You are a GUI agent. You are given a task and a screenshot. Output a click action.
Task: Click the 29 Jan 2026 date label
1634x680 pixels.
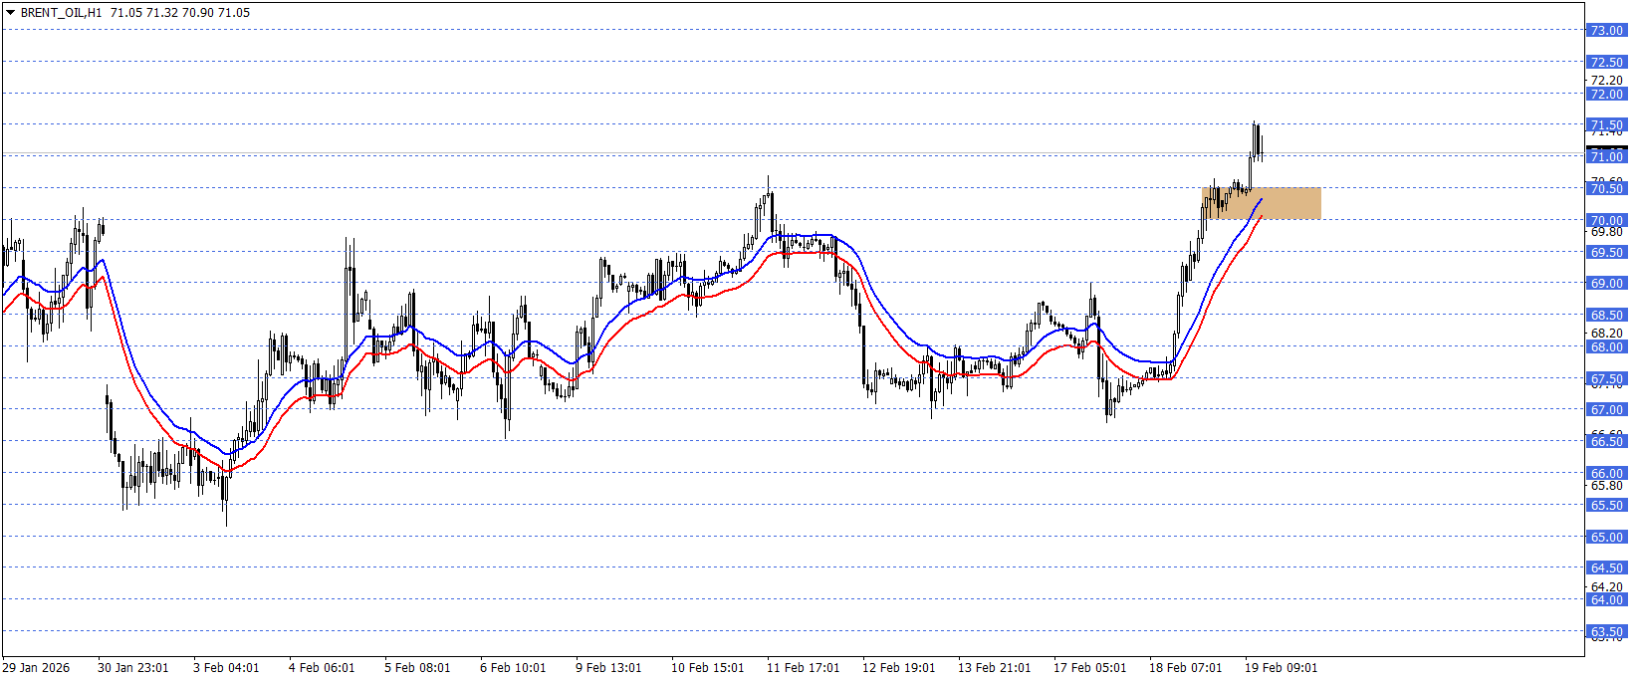pos(37,667)
